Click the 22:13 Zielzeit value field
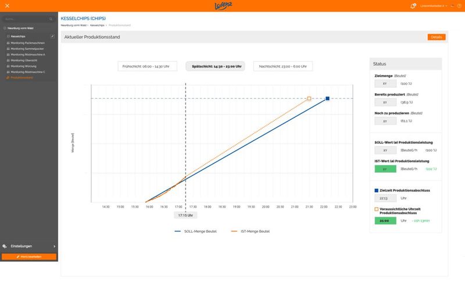This screenshot has height=288, width=465. [385, 198]
